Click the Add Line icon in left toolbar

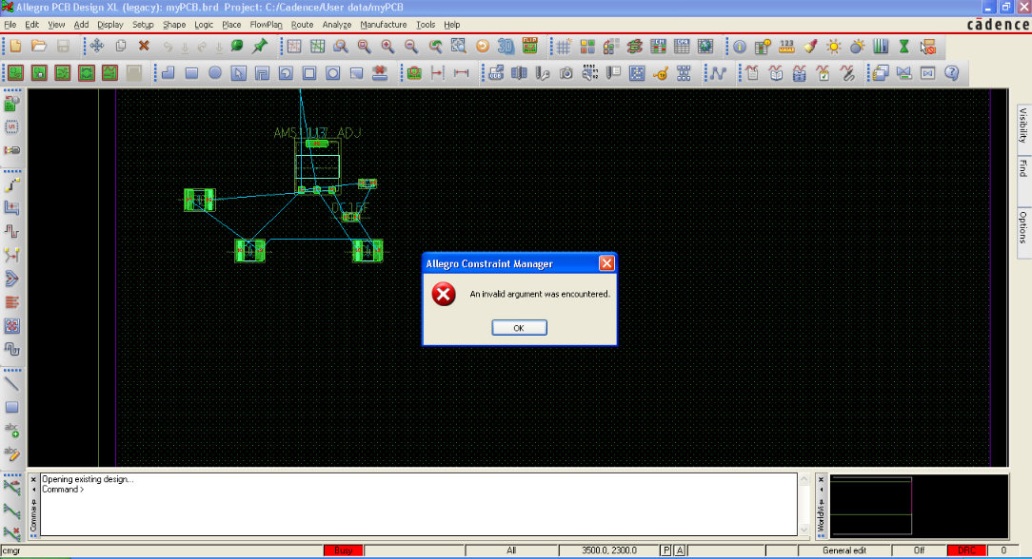coord(11,384)
